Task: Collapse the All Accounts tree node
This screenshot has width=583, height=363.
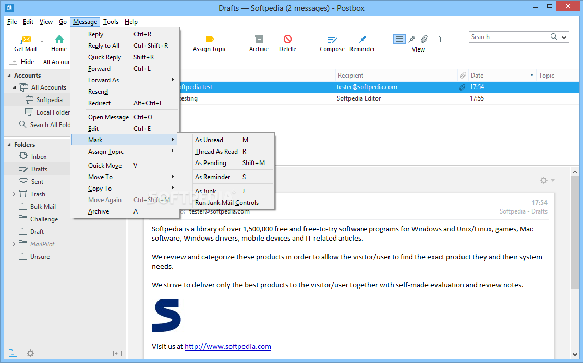Action: click(x=14, y=87)
